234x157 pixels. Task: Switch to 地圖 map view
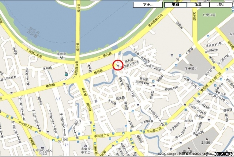tap(175, 5)
